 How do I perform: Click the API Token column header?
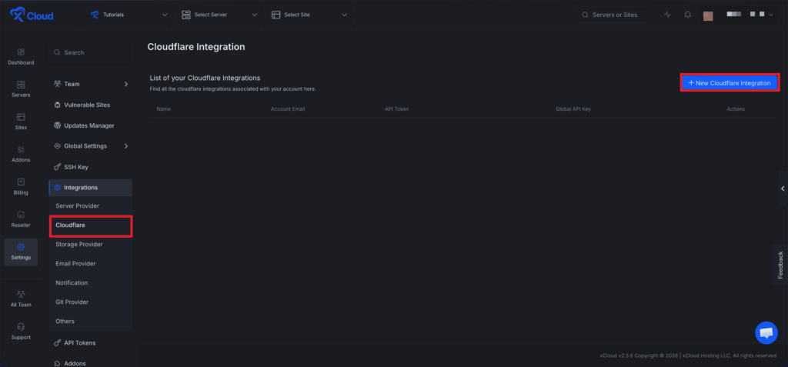point(396,109)
